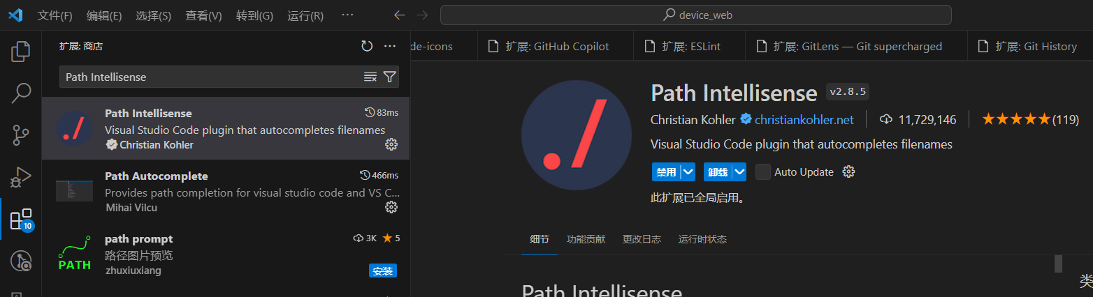1093x297 pixels.
Task: Click the 卸载 button
Action: (x=717, y=172)
